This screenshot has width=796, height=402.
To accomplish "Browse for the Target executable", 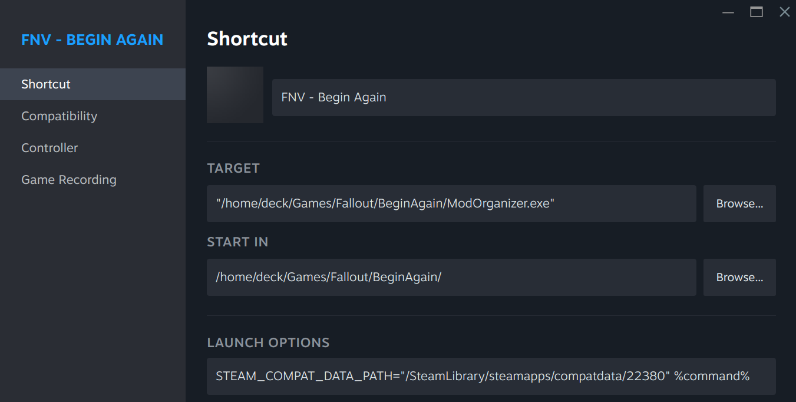I will [x=739, y=204].
